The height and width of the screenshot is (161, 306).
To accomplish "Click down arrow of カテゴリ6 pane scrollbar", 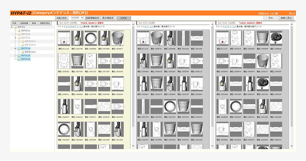I will coord(292,146).
